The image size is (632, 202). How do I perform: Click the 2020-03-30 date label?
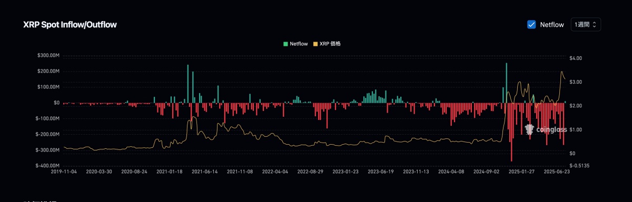pyautogui.click(x=98, y=171)
